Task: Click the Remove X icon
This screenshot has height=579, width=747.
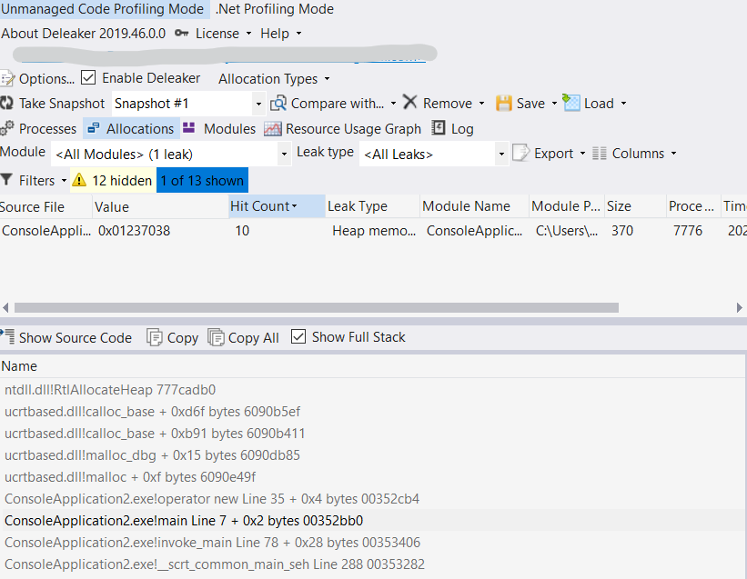Action: [410, 104]
